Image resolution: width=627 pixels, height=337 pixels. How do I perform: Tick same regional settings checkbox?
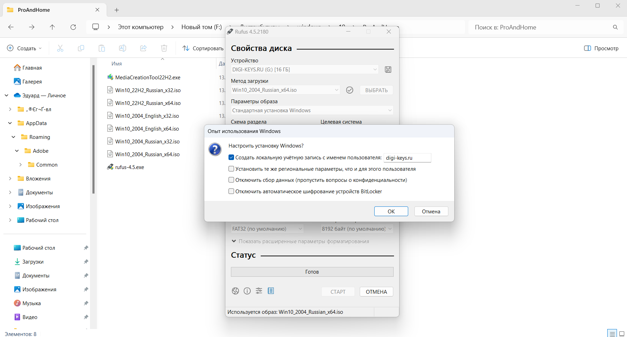point(231,169)
